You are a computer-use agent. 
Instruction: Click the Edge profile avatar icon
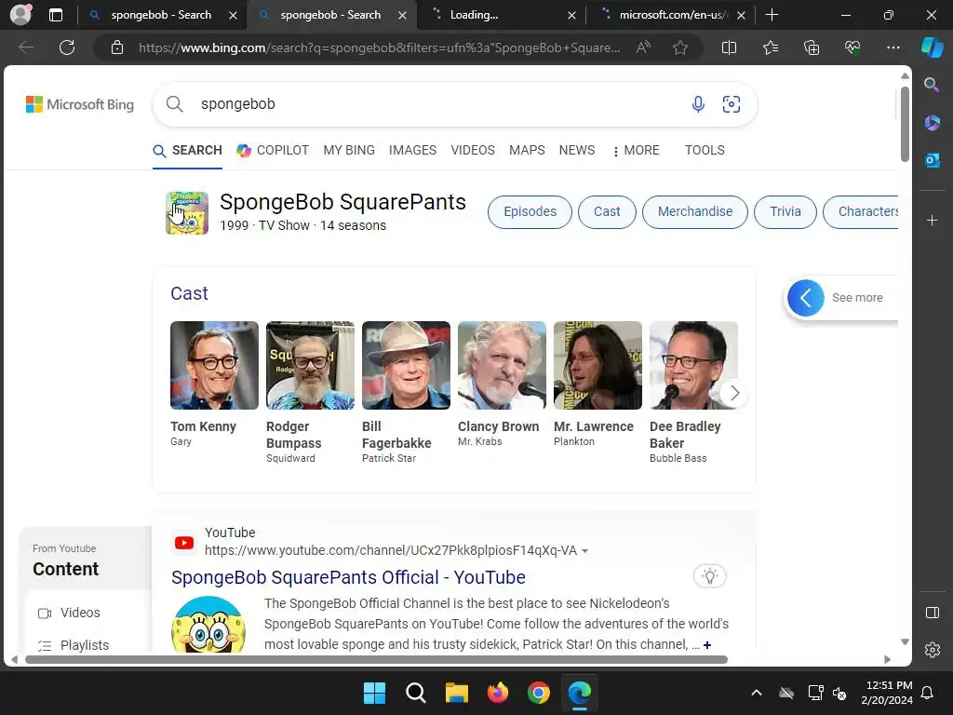(20, 15)
